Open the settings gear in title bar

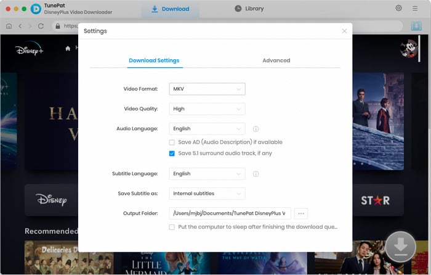click(x=398, y=8)
